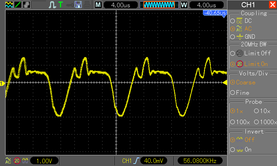Choose Fine Volts/Div adjustment
The height and width of the screenshot is (166, 277).
point(242,93)
